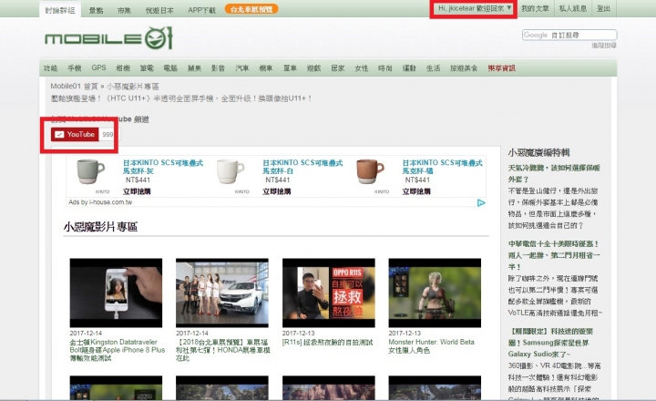Open the 機車 category
Viewport: 656px width, 401px height.
266,67
